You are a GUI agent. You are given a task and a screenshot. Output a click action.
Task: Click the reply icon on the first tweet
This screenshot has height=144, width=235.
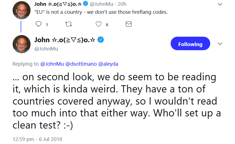click(39, 24)
